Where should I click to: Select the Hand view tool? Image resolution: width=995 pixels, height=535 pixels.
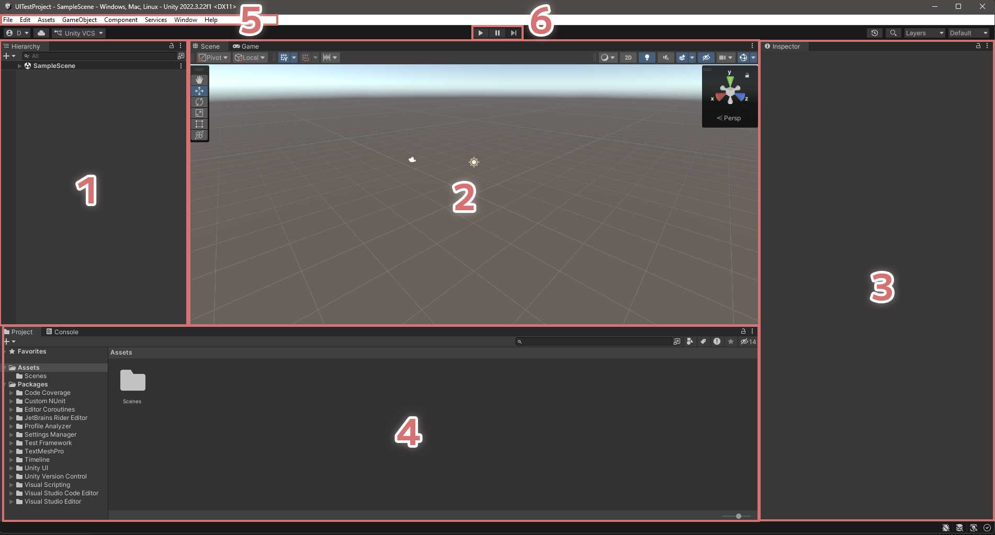(199, 79)
